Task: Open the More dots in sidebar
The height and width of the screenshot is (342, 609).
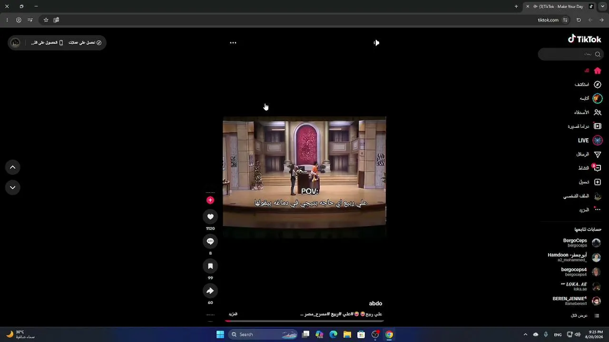Action: point(598,209)
